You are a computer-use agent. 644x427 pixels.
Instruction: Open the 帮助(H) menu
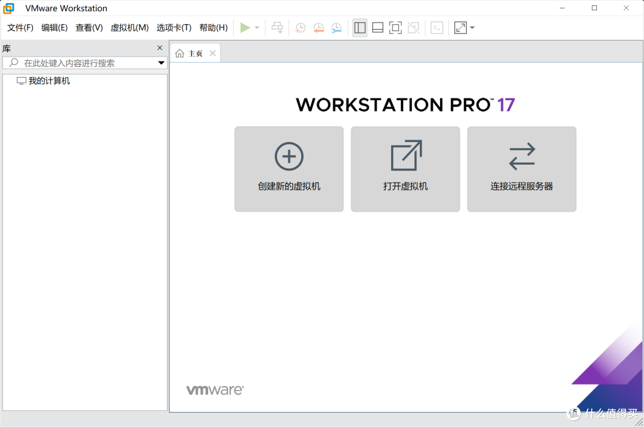tap(213, 27)
